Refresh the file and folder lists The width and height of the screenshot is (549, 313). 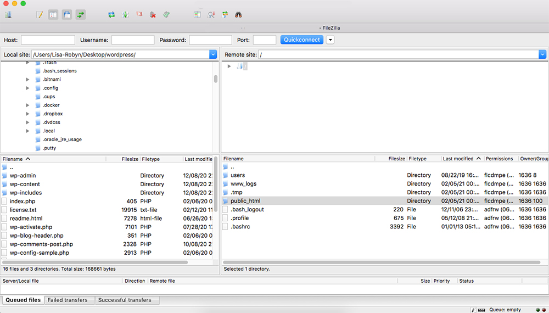[x=111, y=15]
